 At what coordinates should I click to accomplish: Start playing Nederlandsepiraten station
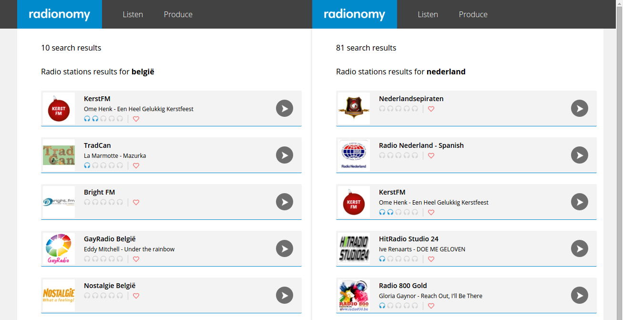click(580, 108)
